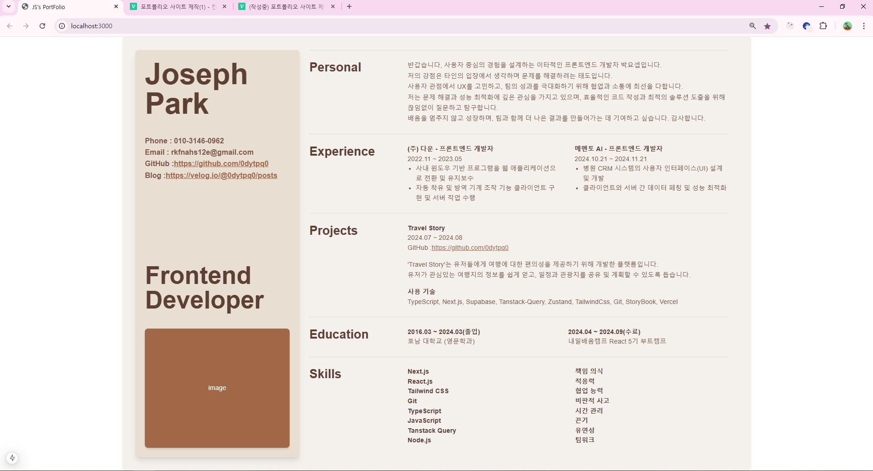This screenshot has width=873, height=471.
Task: Click the Tanstack Query skill entry
Action: click(x=432, y=430)
